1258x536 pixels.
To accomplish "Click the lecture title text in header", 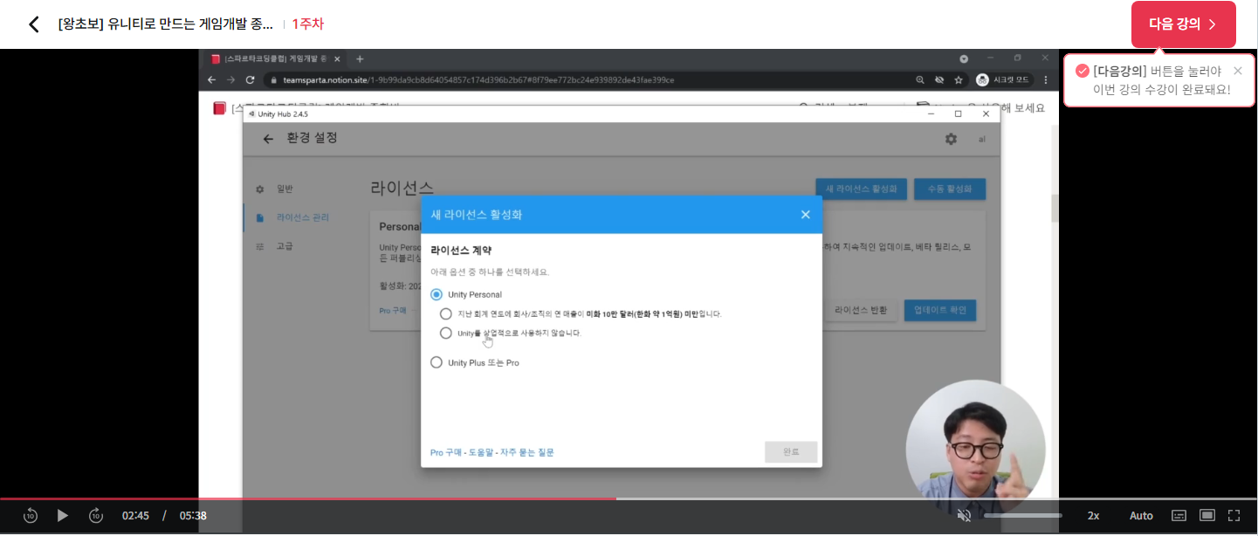I will [x=166, y=24].
